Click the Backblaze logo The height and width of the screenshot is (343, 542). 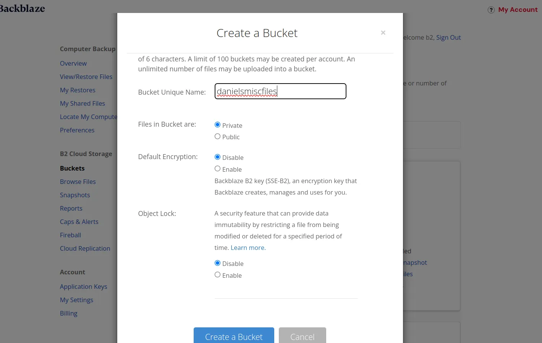point(22,8)
